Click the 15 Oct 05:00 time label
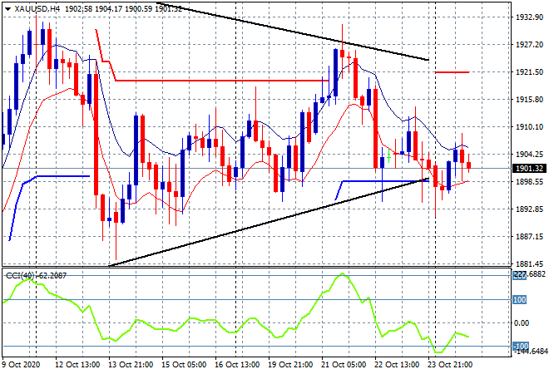 184,365
